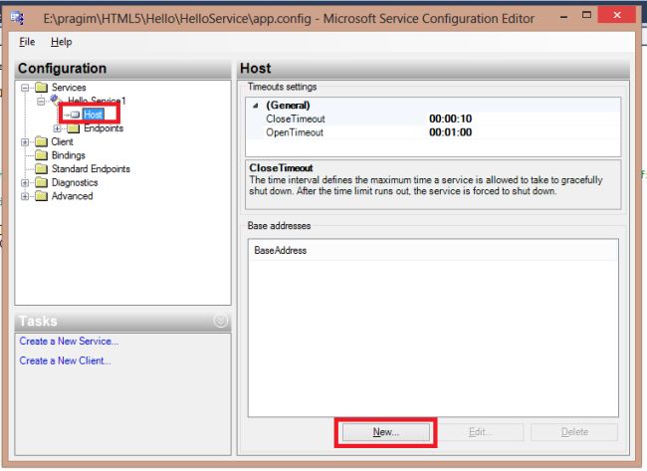Select the OpenTimeout property name
This screenshot has height=471, width=647.
[295, 132]
